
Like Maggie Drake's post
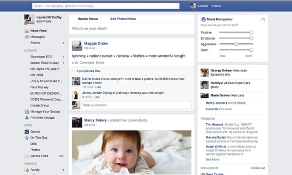point(75,63)
